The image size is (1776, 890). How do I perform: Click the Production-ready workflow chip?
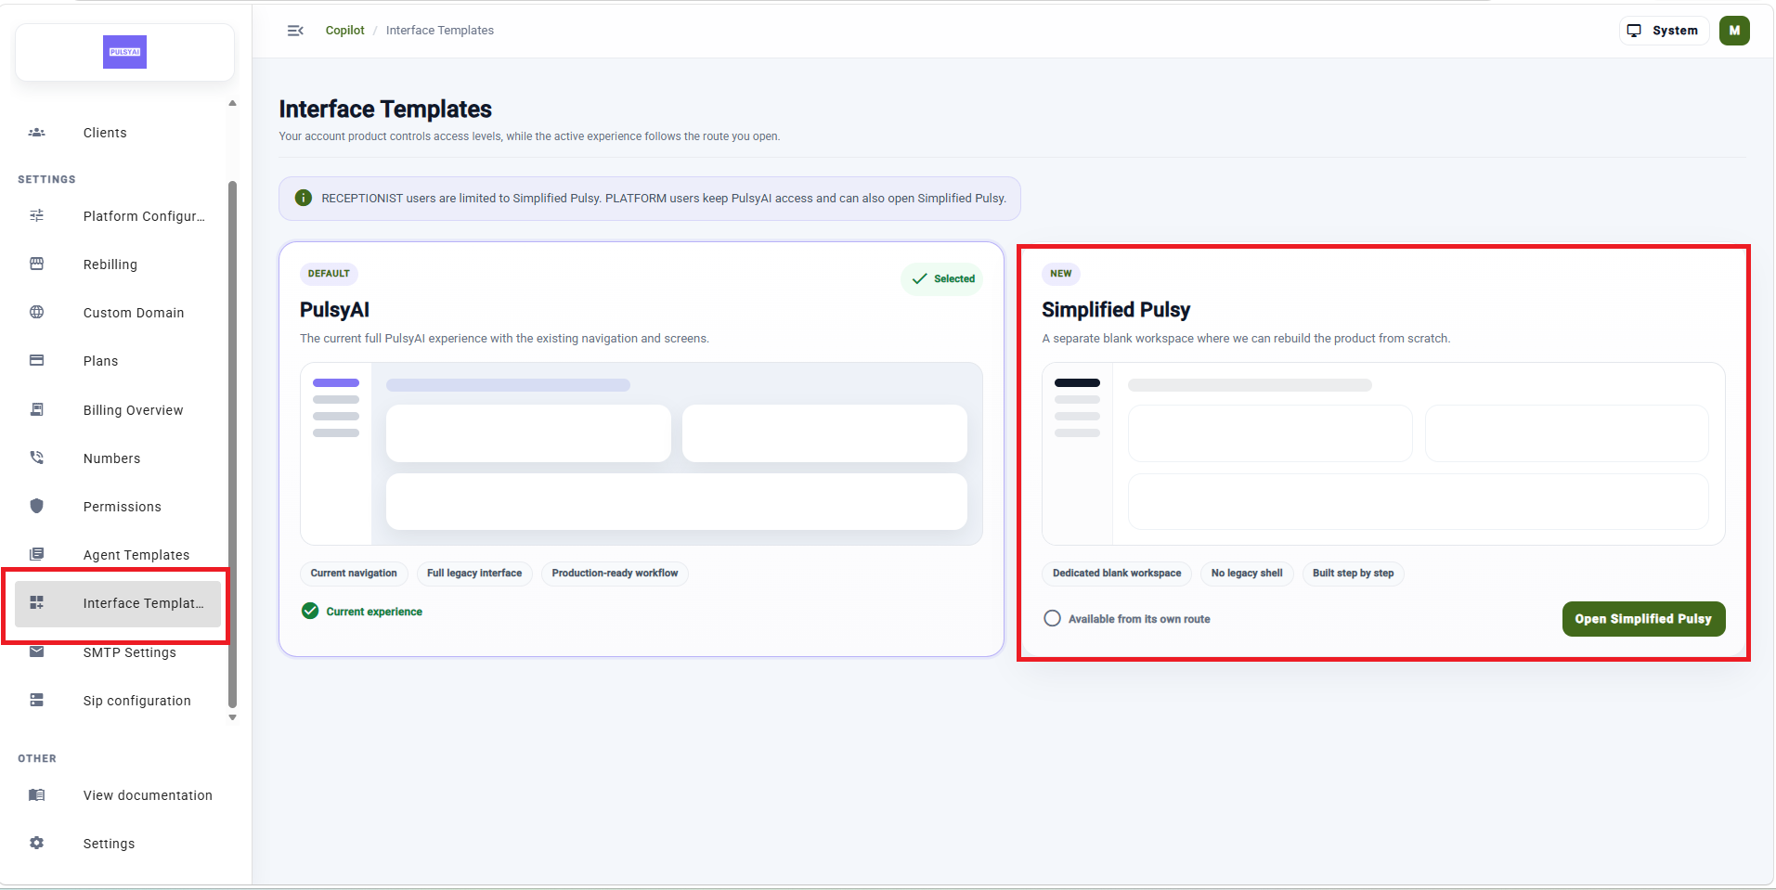(615, 574)
